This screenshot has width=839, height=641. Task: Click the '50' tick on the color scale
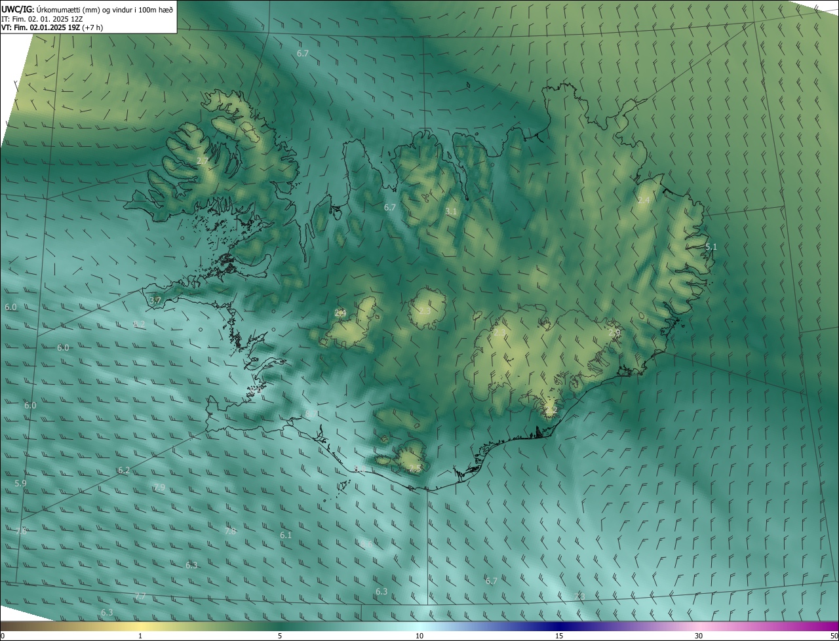coord(834,636)
